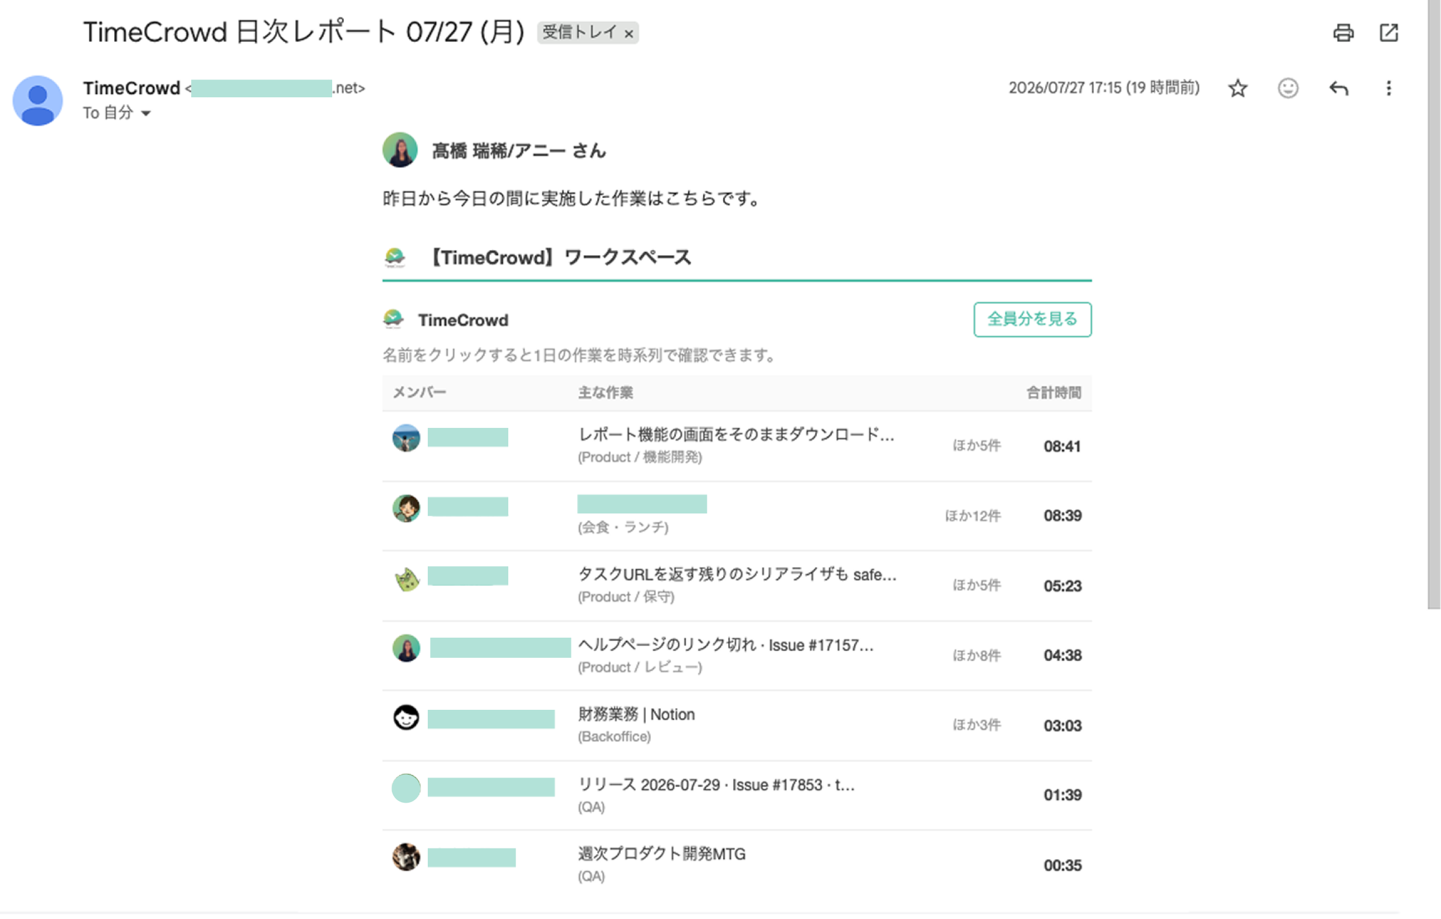This screenshot has height=919, width=1441.
Task: Open the member avatar in the 08:39 row
Action: [x=406, y=508]
